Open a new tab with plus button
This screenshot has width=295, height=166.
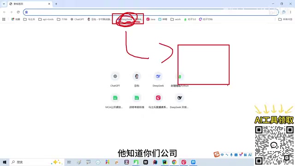point(56,4)
